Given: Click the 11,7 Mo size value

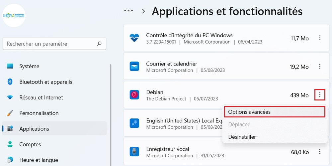Looking at the screenshot, I should click(299, 38).
